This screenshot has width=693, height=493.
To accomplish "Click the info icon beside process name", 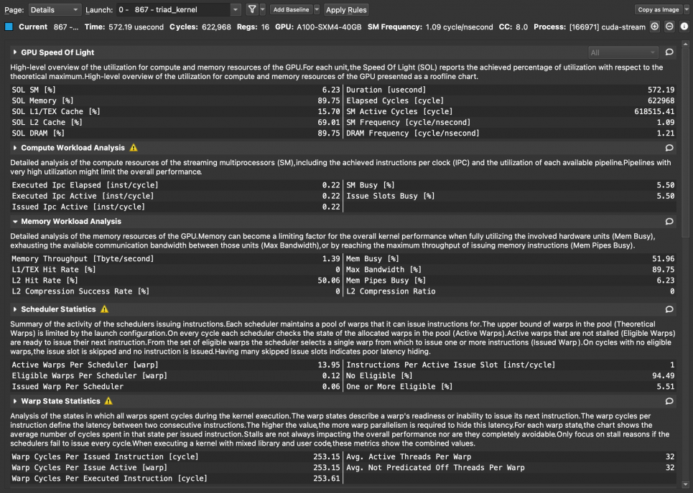I will 684,27.
